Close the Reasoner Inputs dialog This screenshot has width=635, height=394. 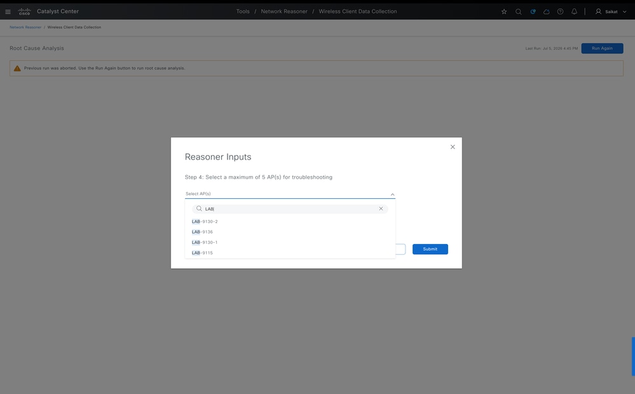[453, 147]
